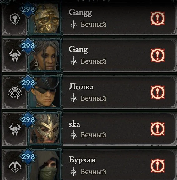Click the horned helmet class icon for ska
Screen dimensions: 177x180
(x=15, y=130)
